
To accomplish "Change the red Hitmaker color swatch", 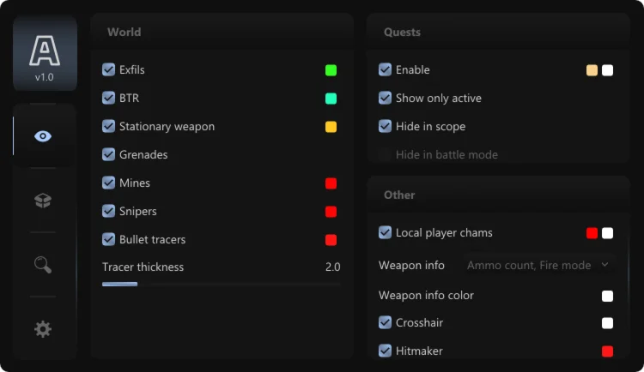I will [x=607, y=351].
